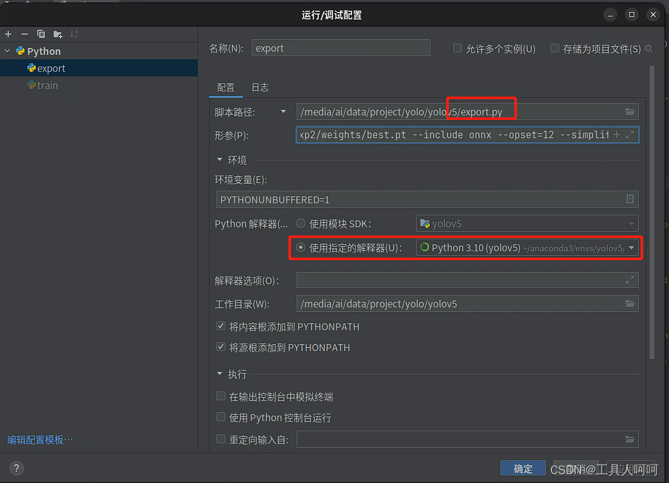Tick the 存储为项目文件 checkbox
Image resolution: width=669 pixels, height=483 pixels.
(555, 48)
